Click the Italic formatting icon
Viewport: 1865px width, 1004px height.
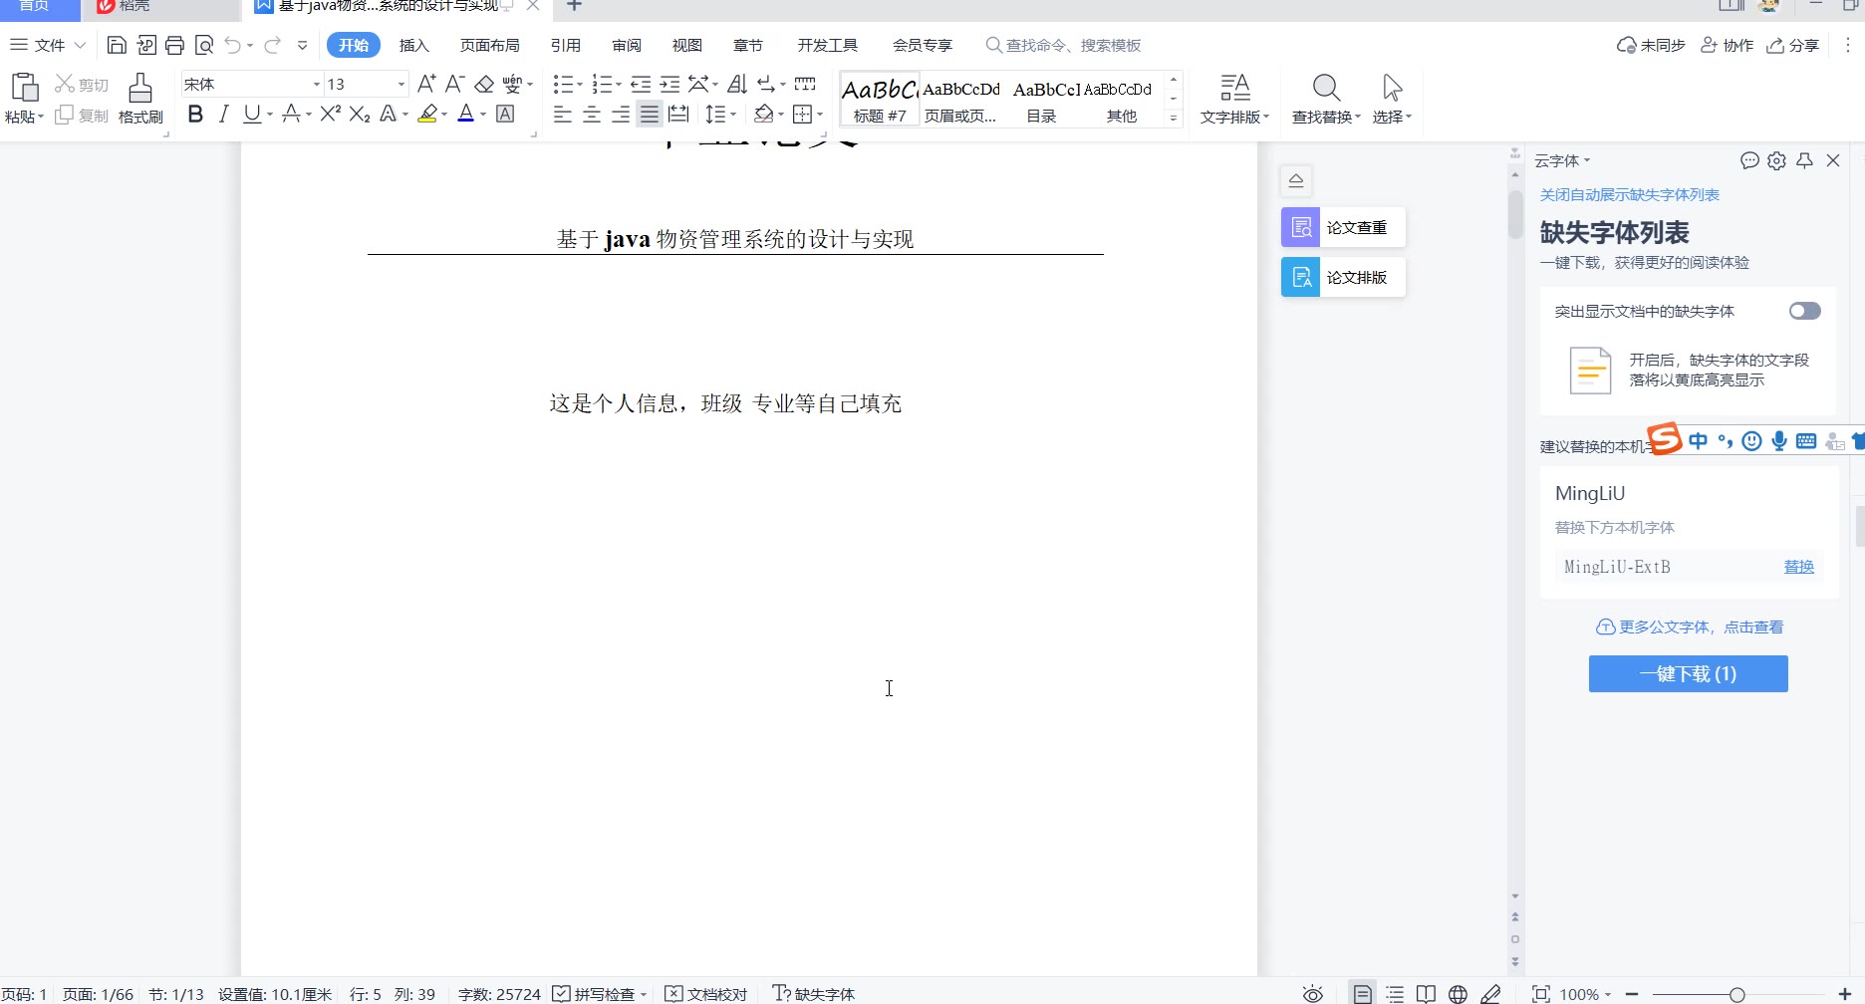[x=223, y=115]
